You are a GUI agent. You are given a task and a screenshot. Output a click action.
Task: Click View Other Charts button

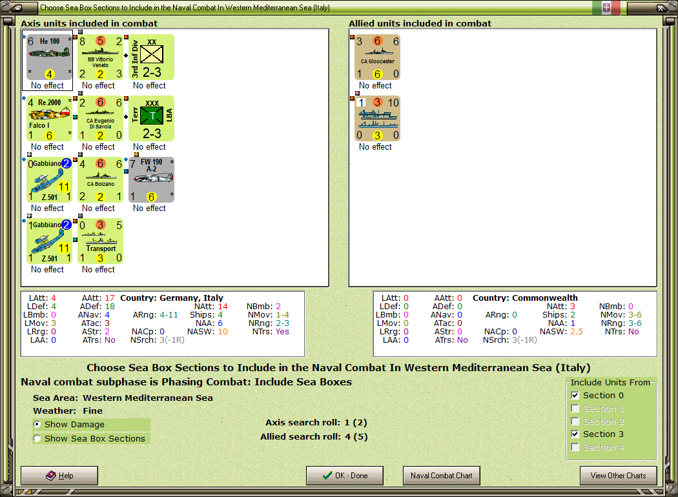(619, 476)
